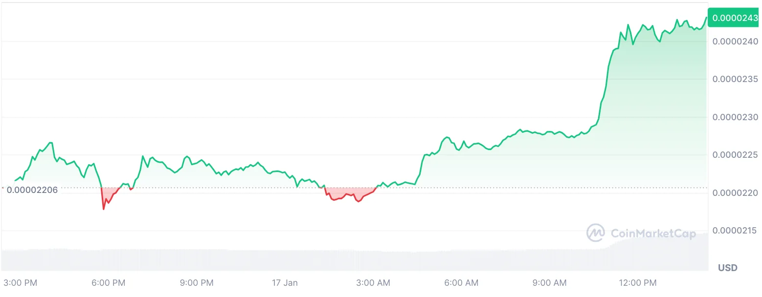The width and height of the screenshot is (762, 297).
Task: Click the 9:00 PM time axis label
Action: point(197,283)
